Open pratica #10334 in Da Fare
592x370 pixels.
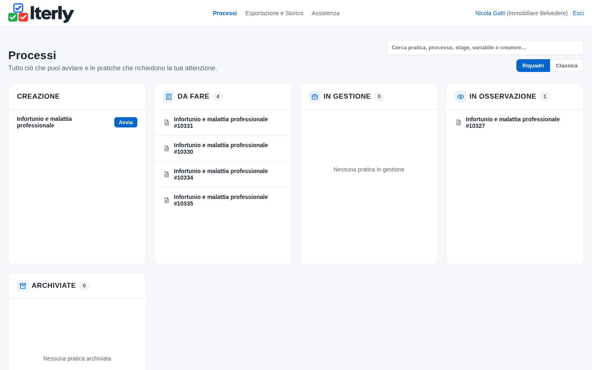point(223,174)
